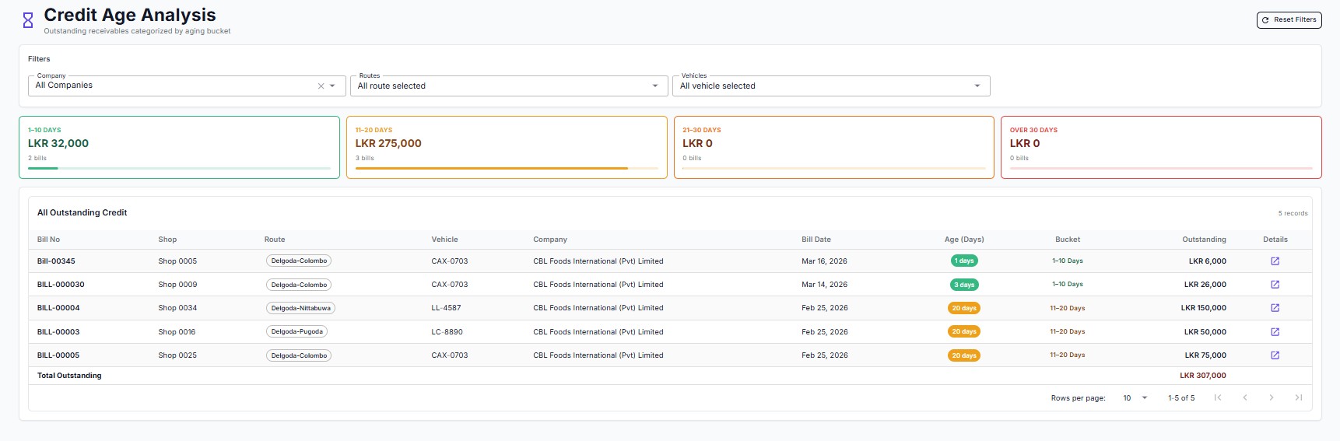
Task: Jump to last page of records
Action: 1298,398
